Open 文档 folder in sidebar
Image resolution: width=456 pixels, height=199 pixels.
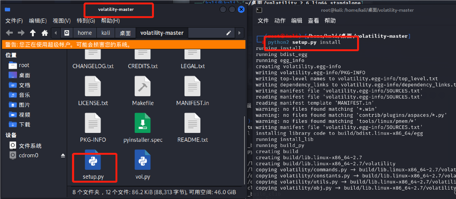point(19,85)
